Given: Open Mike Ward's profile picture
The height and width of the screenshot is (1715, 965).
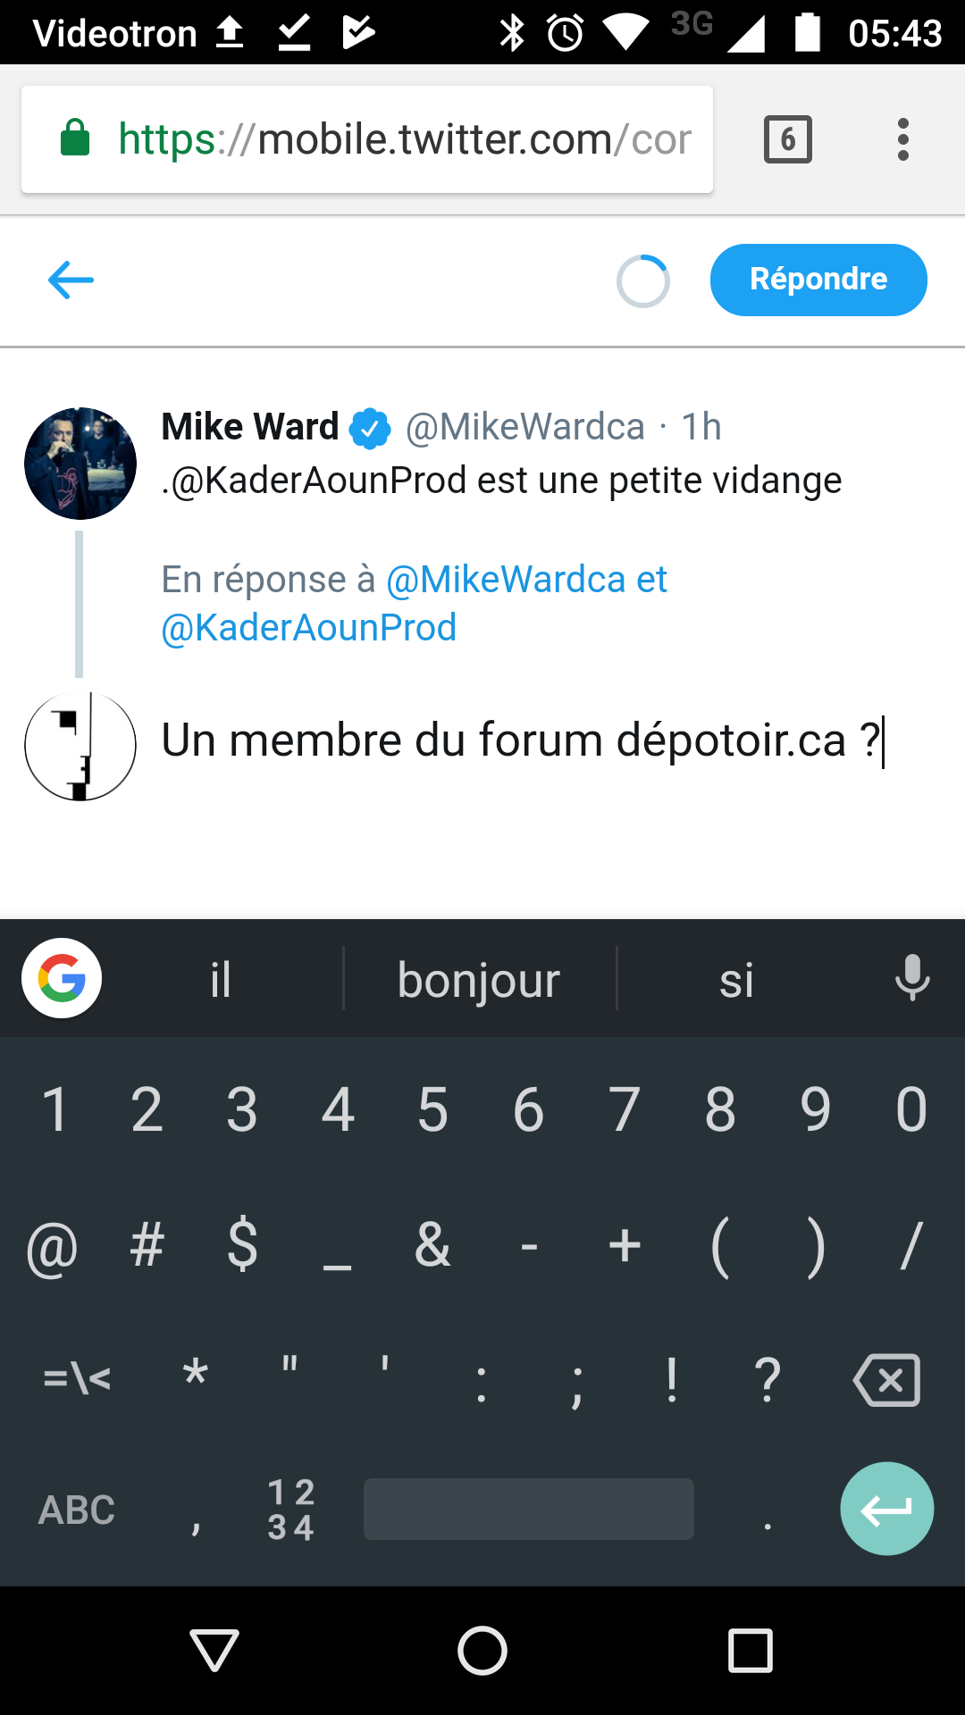Looking at the screenshot, I should [x=80, y=464].
